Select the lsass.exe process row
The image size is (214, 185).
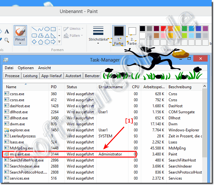click(x=102, y=142)
